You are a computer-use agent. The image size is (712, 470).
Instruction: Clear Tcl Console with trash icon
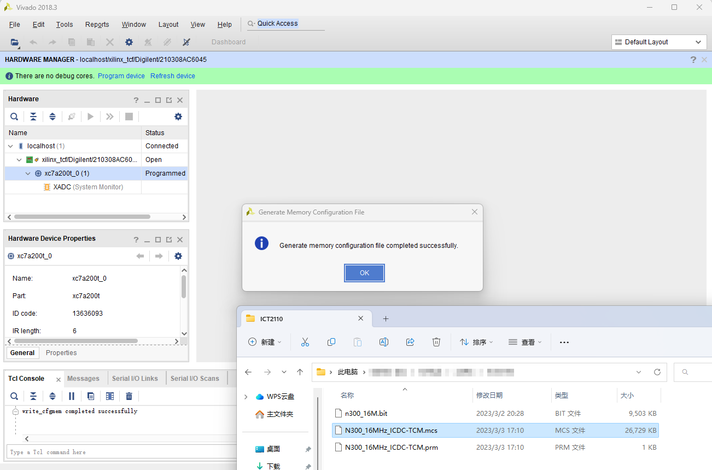tap(129, 396)
